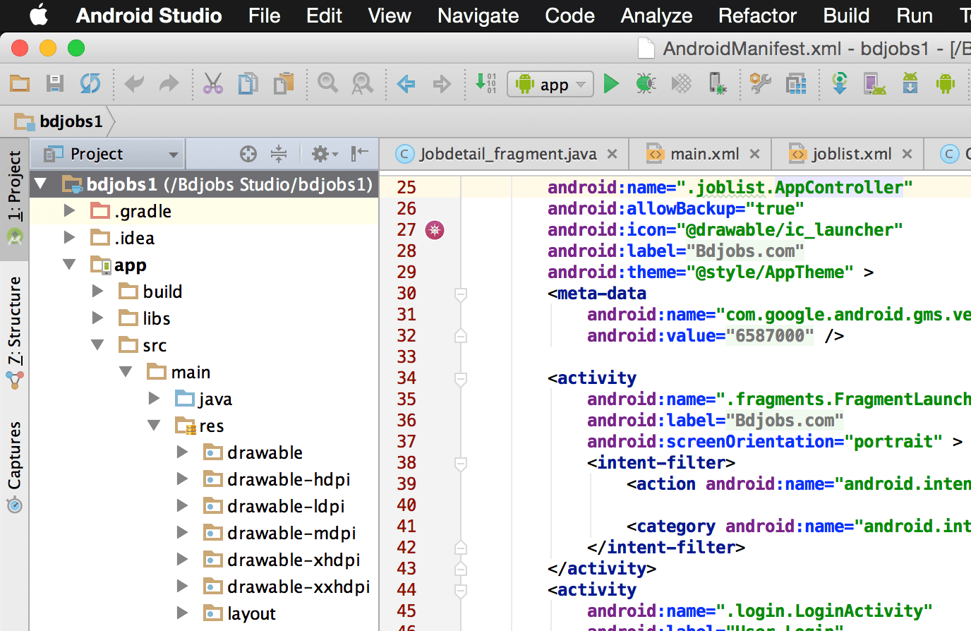
Task: Click the Make Project icon
Action: click(486, 83)
